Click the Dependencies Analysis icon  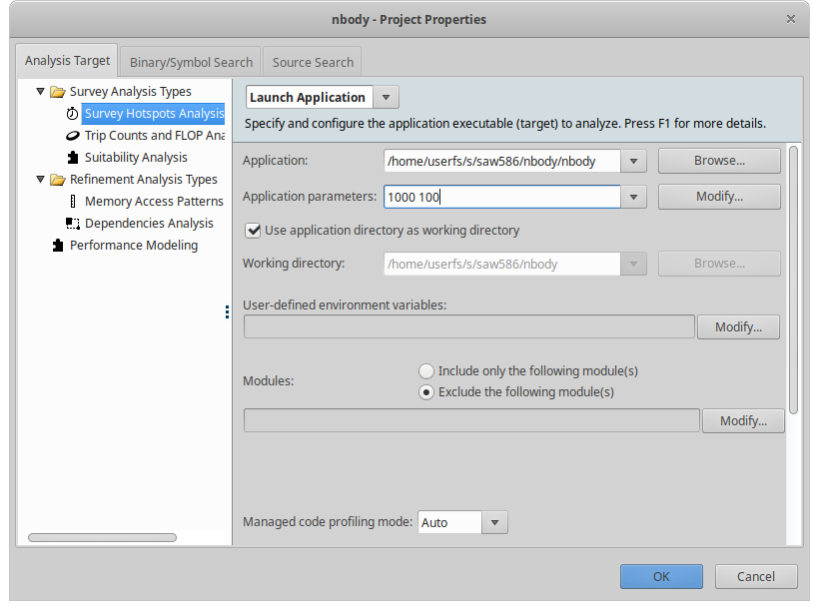(x=73, y=224)
